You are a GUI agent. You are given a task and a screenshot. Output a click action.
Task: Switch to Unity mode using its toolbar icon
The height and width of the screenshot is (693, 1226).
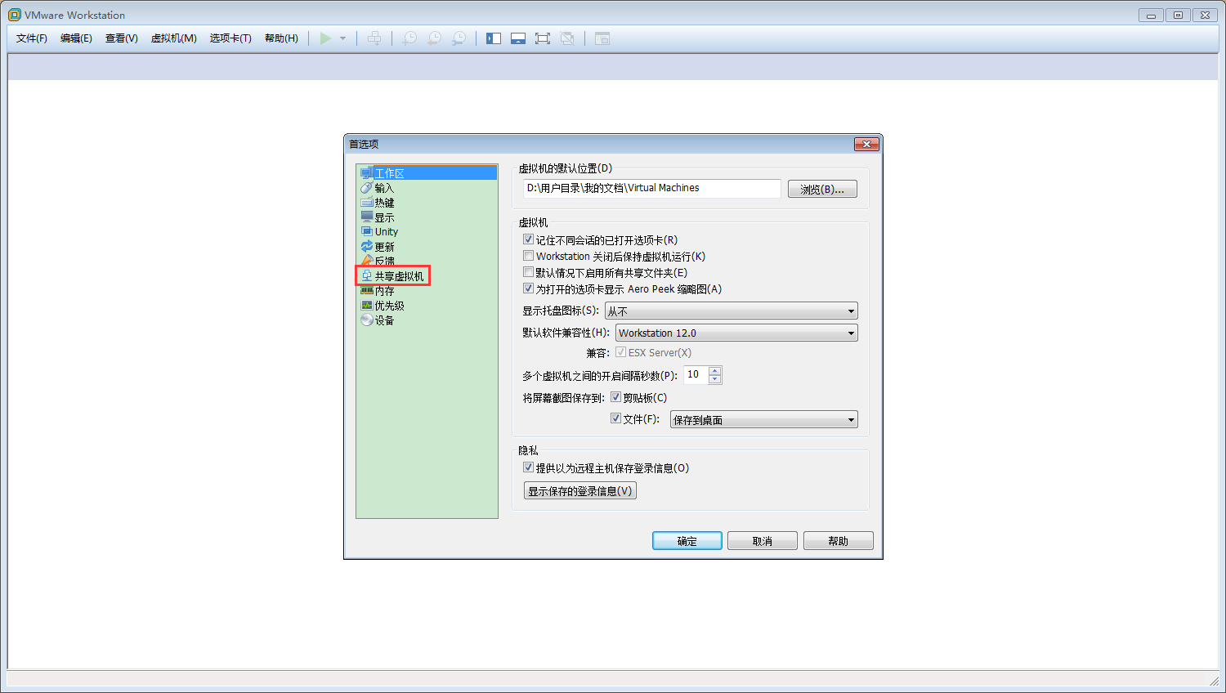click(x=567, y=38)
